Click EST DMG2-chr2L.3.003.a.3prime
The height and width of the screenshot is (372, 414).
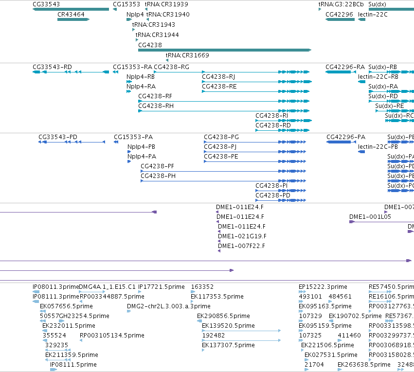tap(129, 311)
